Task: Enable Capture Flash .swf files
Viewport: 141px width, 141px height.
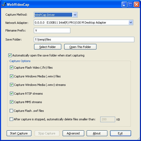Action: coord(11,111)
